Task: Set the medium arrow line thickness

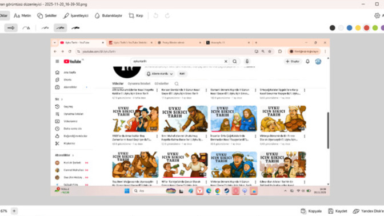Action: 60,28
